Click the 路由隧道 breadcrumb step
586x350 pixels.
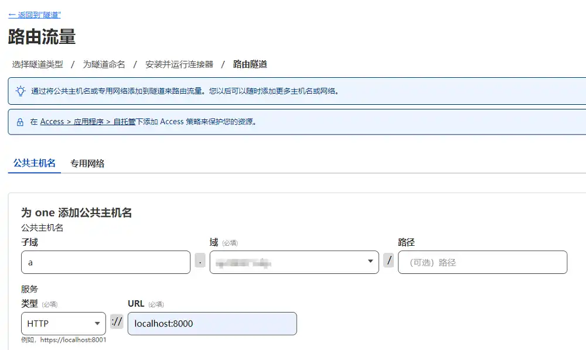[x=250, y=64]
